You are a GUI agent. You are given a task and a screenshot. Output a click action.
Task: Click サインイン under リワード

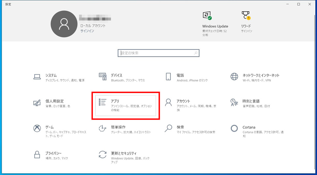coord(247,31)
